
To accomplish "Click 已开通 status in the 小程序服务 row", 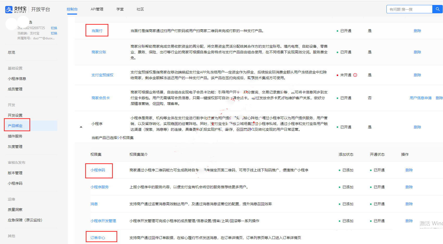I will (x=379, y=187).
